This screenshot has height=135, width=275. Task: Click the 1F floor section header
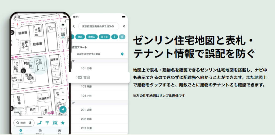pyautogui.click(x=99, y=61)
